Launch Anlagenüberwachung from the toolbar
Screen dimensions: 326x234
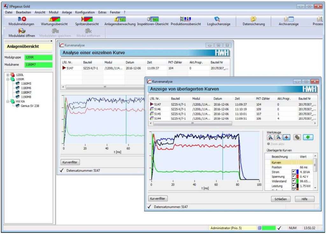click(120, 19)
